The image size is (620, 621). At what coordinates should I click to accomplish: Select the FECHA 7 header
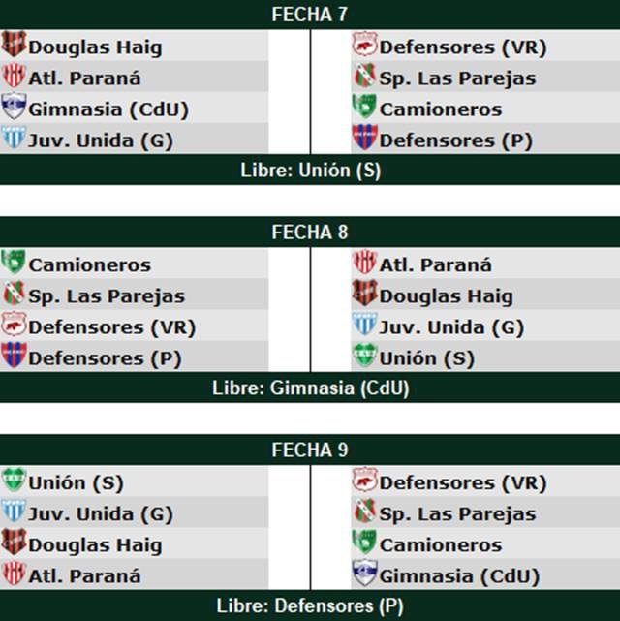[310, 14]
